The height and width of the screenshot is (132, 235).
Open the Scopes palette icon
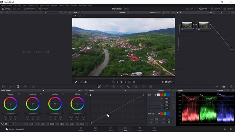[x=224, y=87]
